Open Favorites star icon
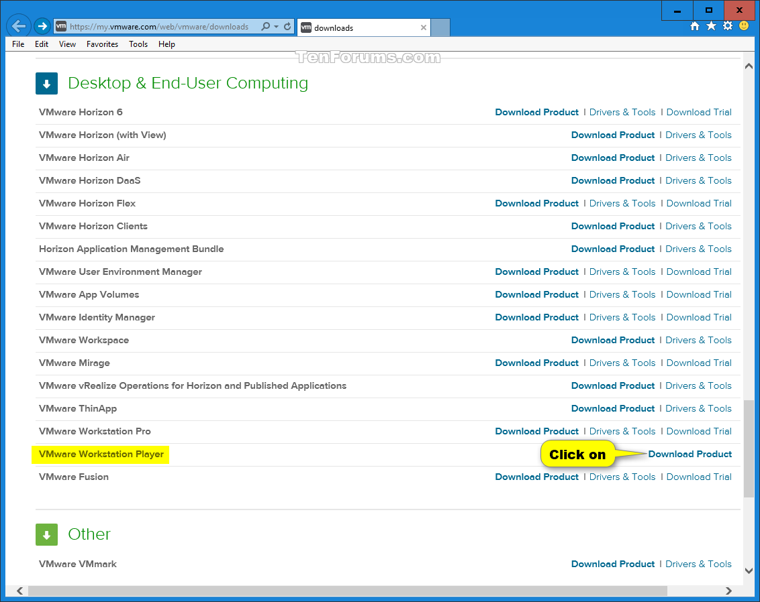The image size is (760, 602). pos(711,26)
